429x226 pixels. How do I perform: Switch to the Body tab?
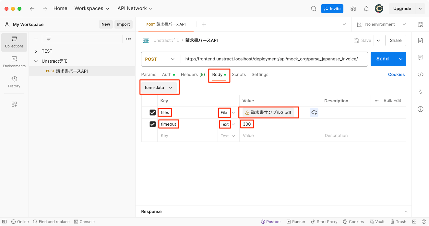(219, 75)
